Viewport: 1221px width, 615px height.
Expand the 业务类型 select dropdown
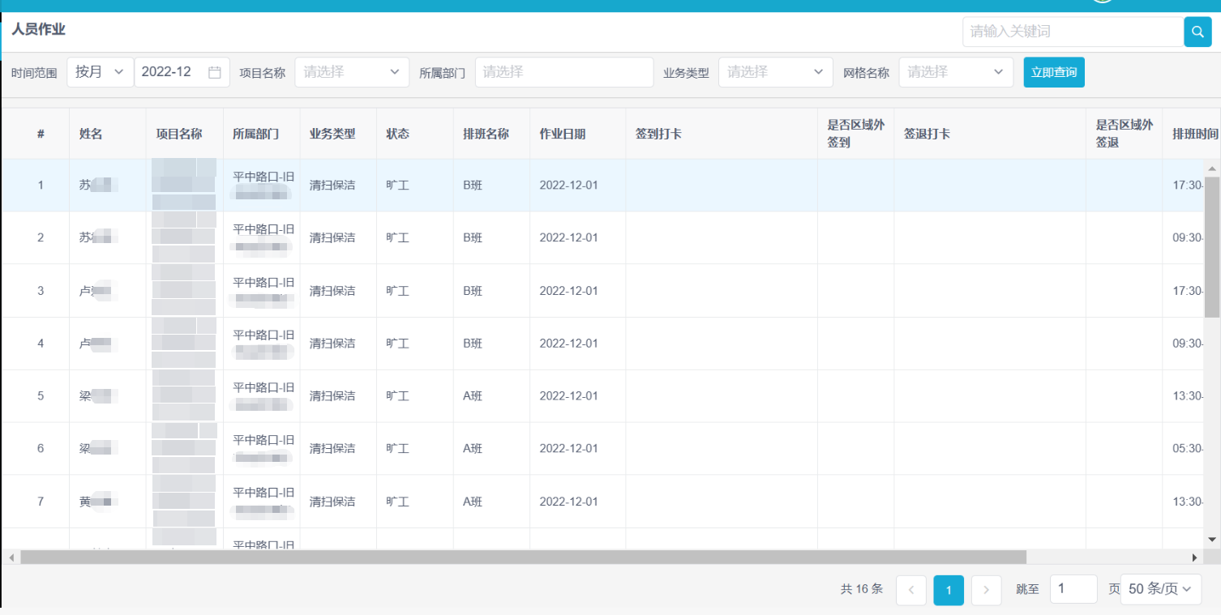pos(775,72)
